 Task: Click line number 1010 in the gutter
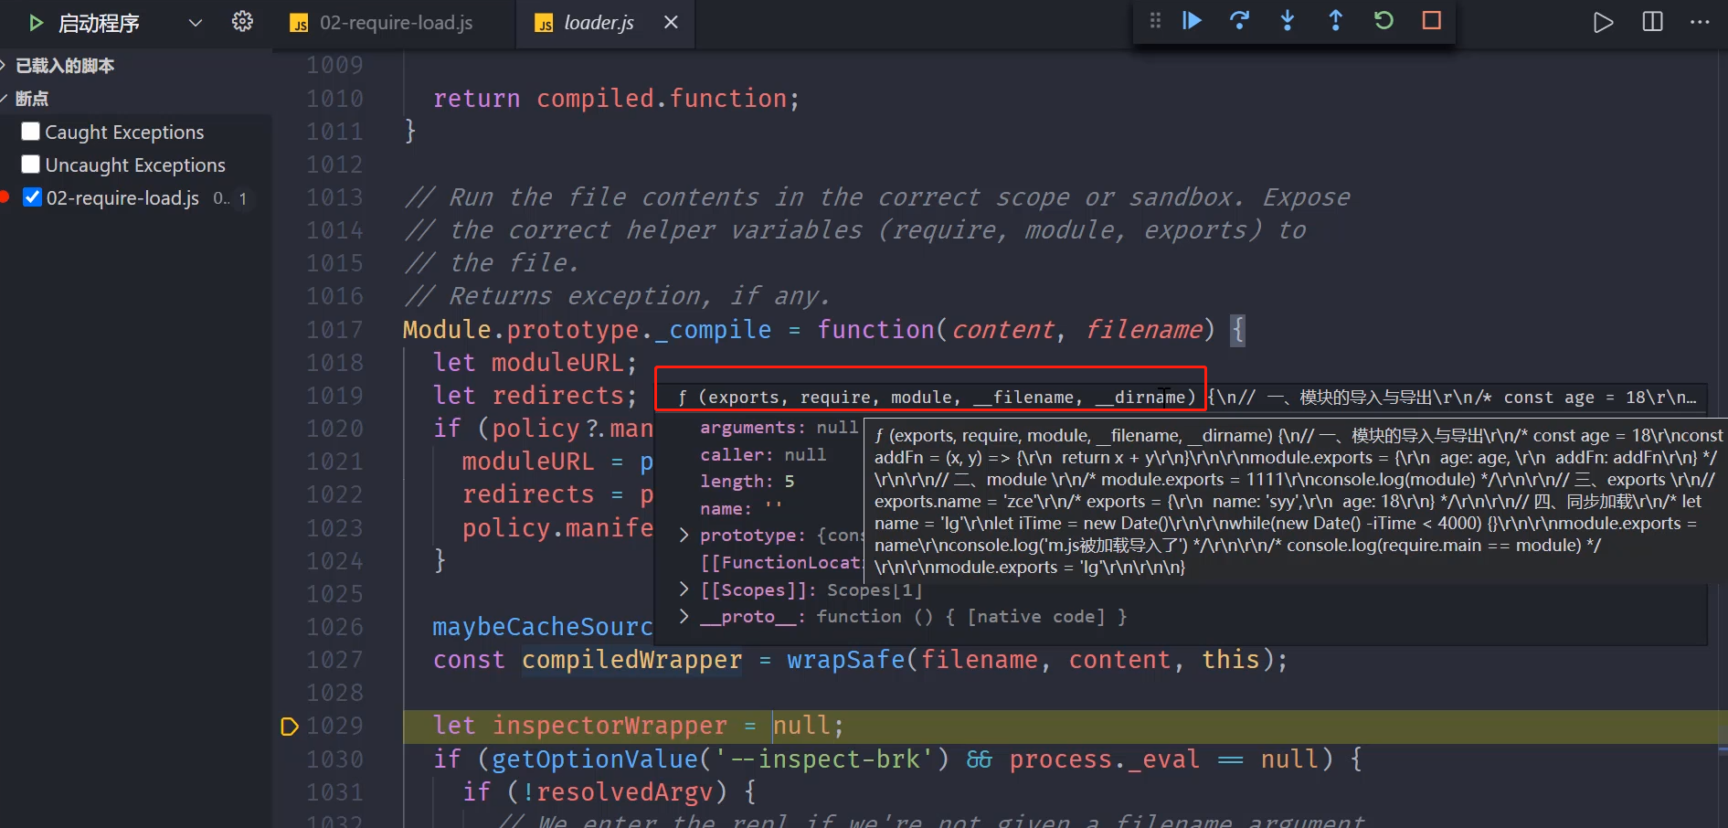[334, 99]
